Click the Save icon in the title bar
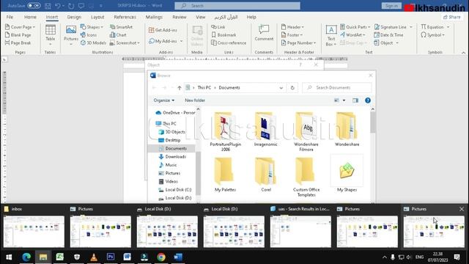469x264 pixels. point(48,6)
